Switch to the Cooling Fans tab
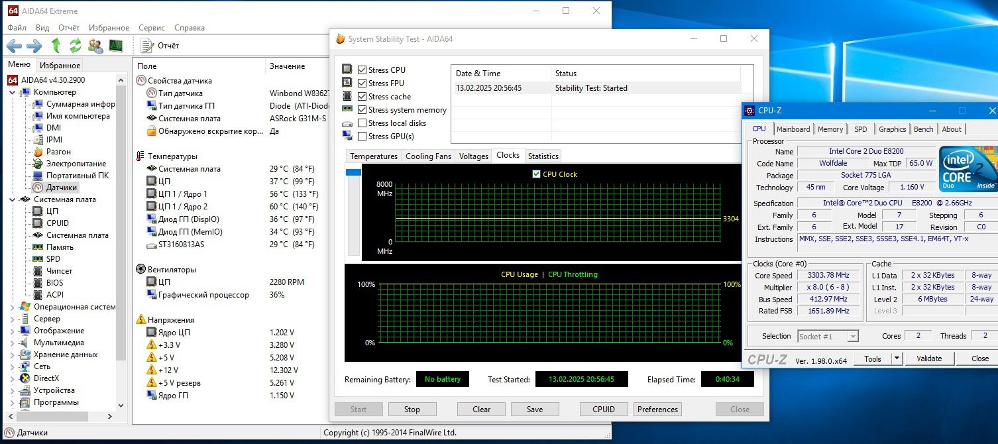 coord(428,156)
